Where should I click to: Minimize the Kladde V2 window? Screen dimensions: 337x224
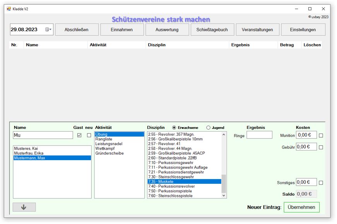[x=297, y=9]
